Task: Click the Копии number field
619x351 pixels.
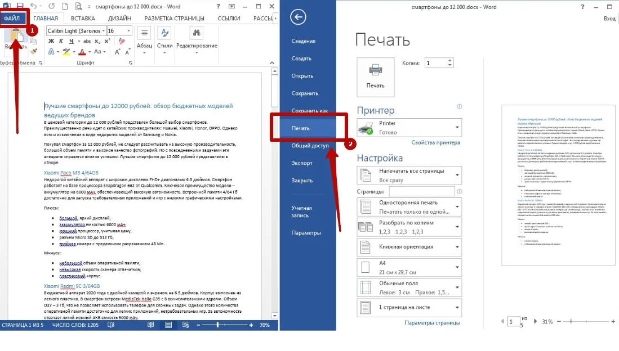Action: (x=436, y=63)
